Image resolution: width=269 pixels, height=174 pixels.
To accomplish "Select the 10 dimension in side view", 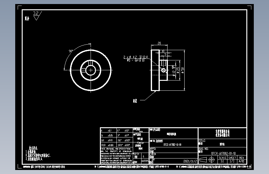I will (163, 51).
